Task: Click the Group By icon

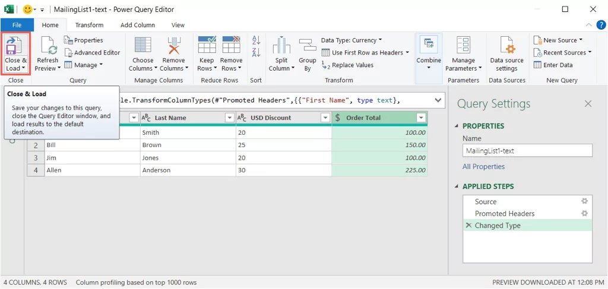Action: click(x=308, y=46)
